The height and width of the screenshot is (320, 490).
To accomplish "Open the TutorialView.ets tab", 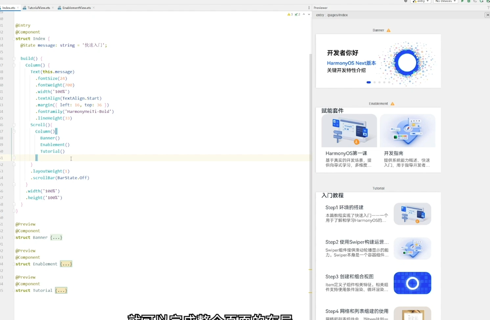I will point(38,8).
